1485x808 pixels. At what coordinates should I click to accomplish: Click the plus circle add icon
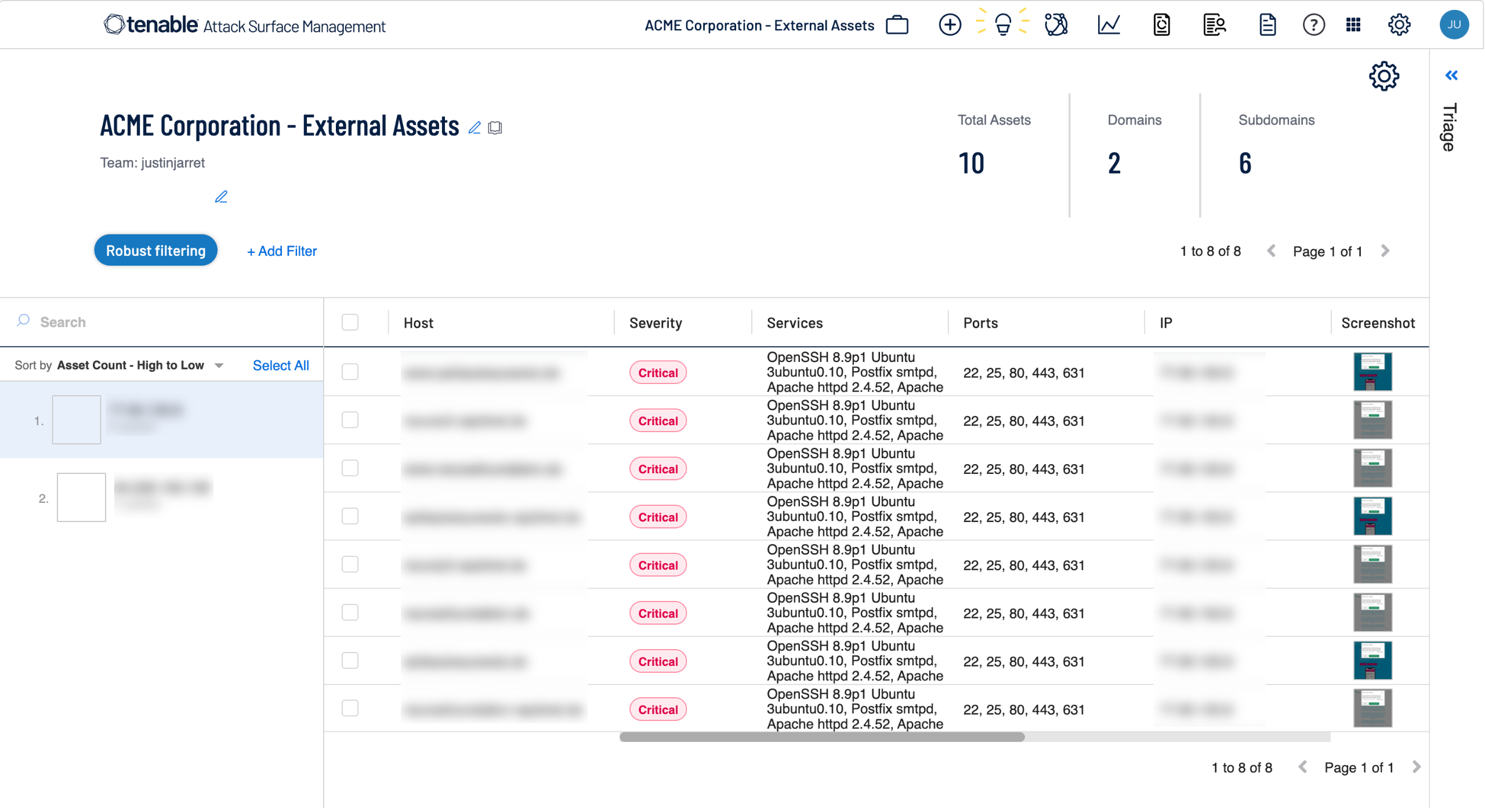click(950, 25)
